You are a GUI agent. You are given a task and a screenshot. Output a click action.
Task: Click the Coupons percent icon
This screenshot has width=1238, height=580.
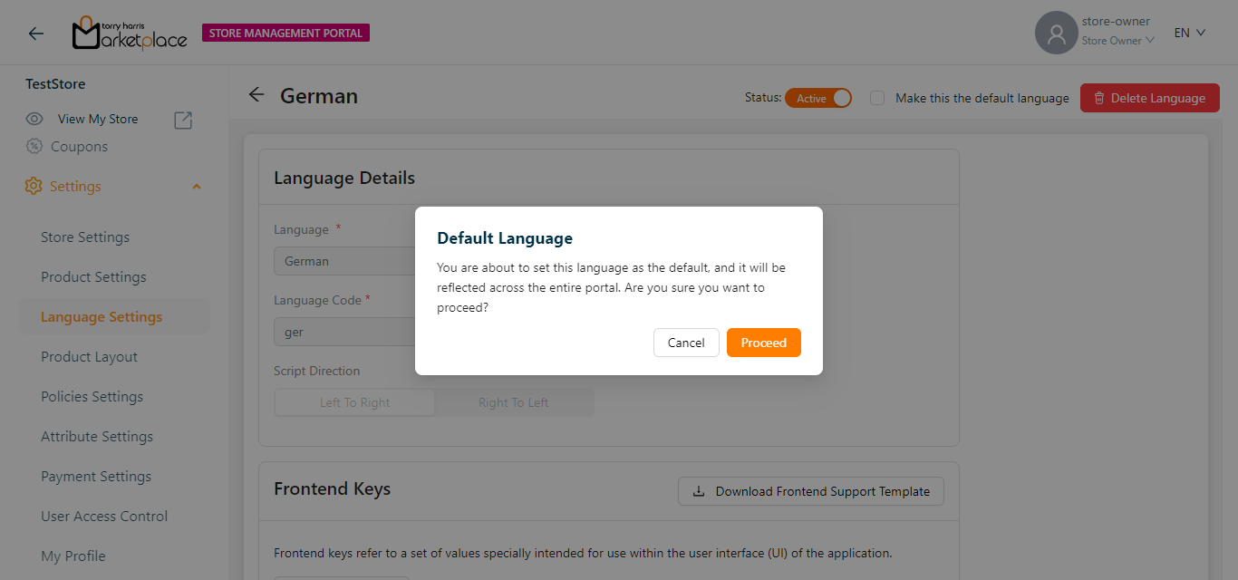click(34, 146)
